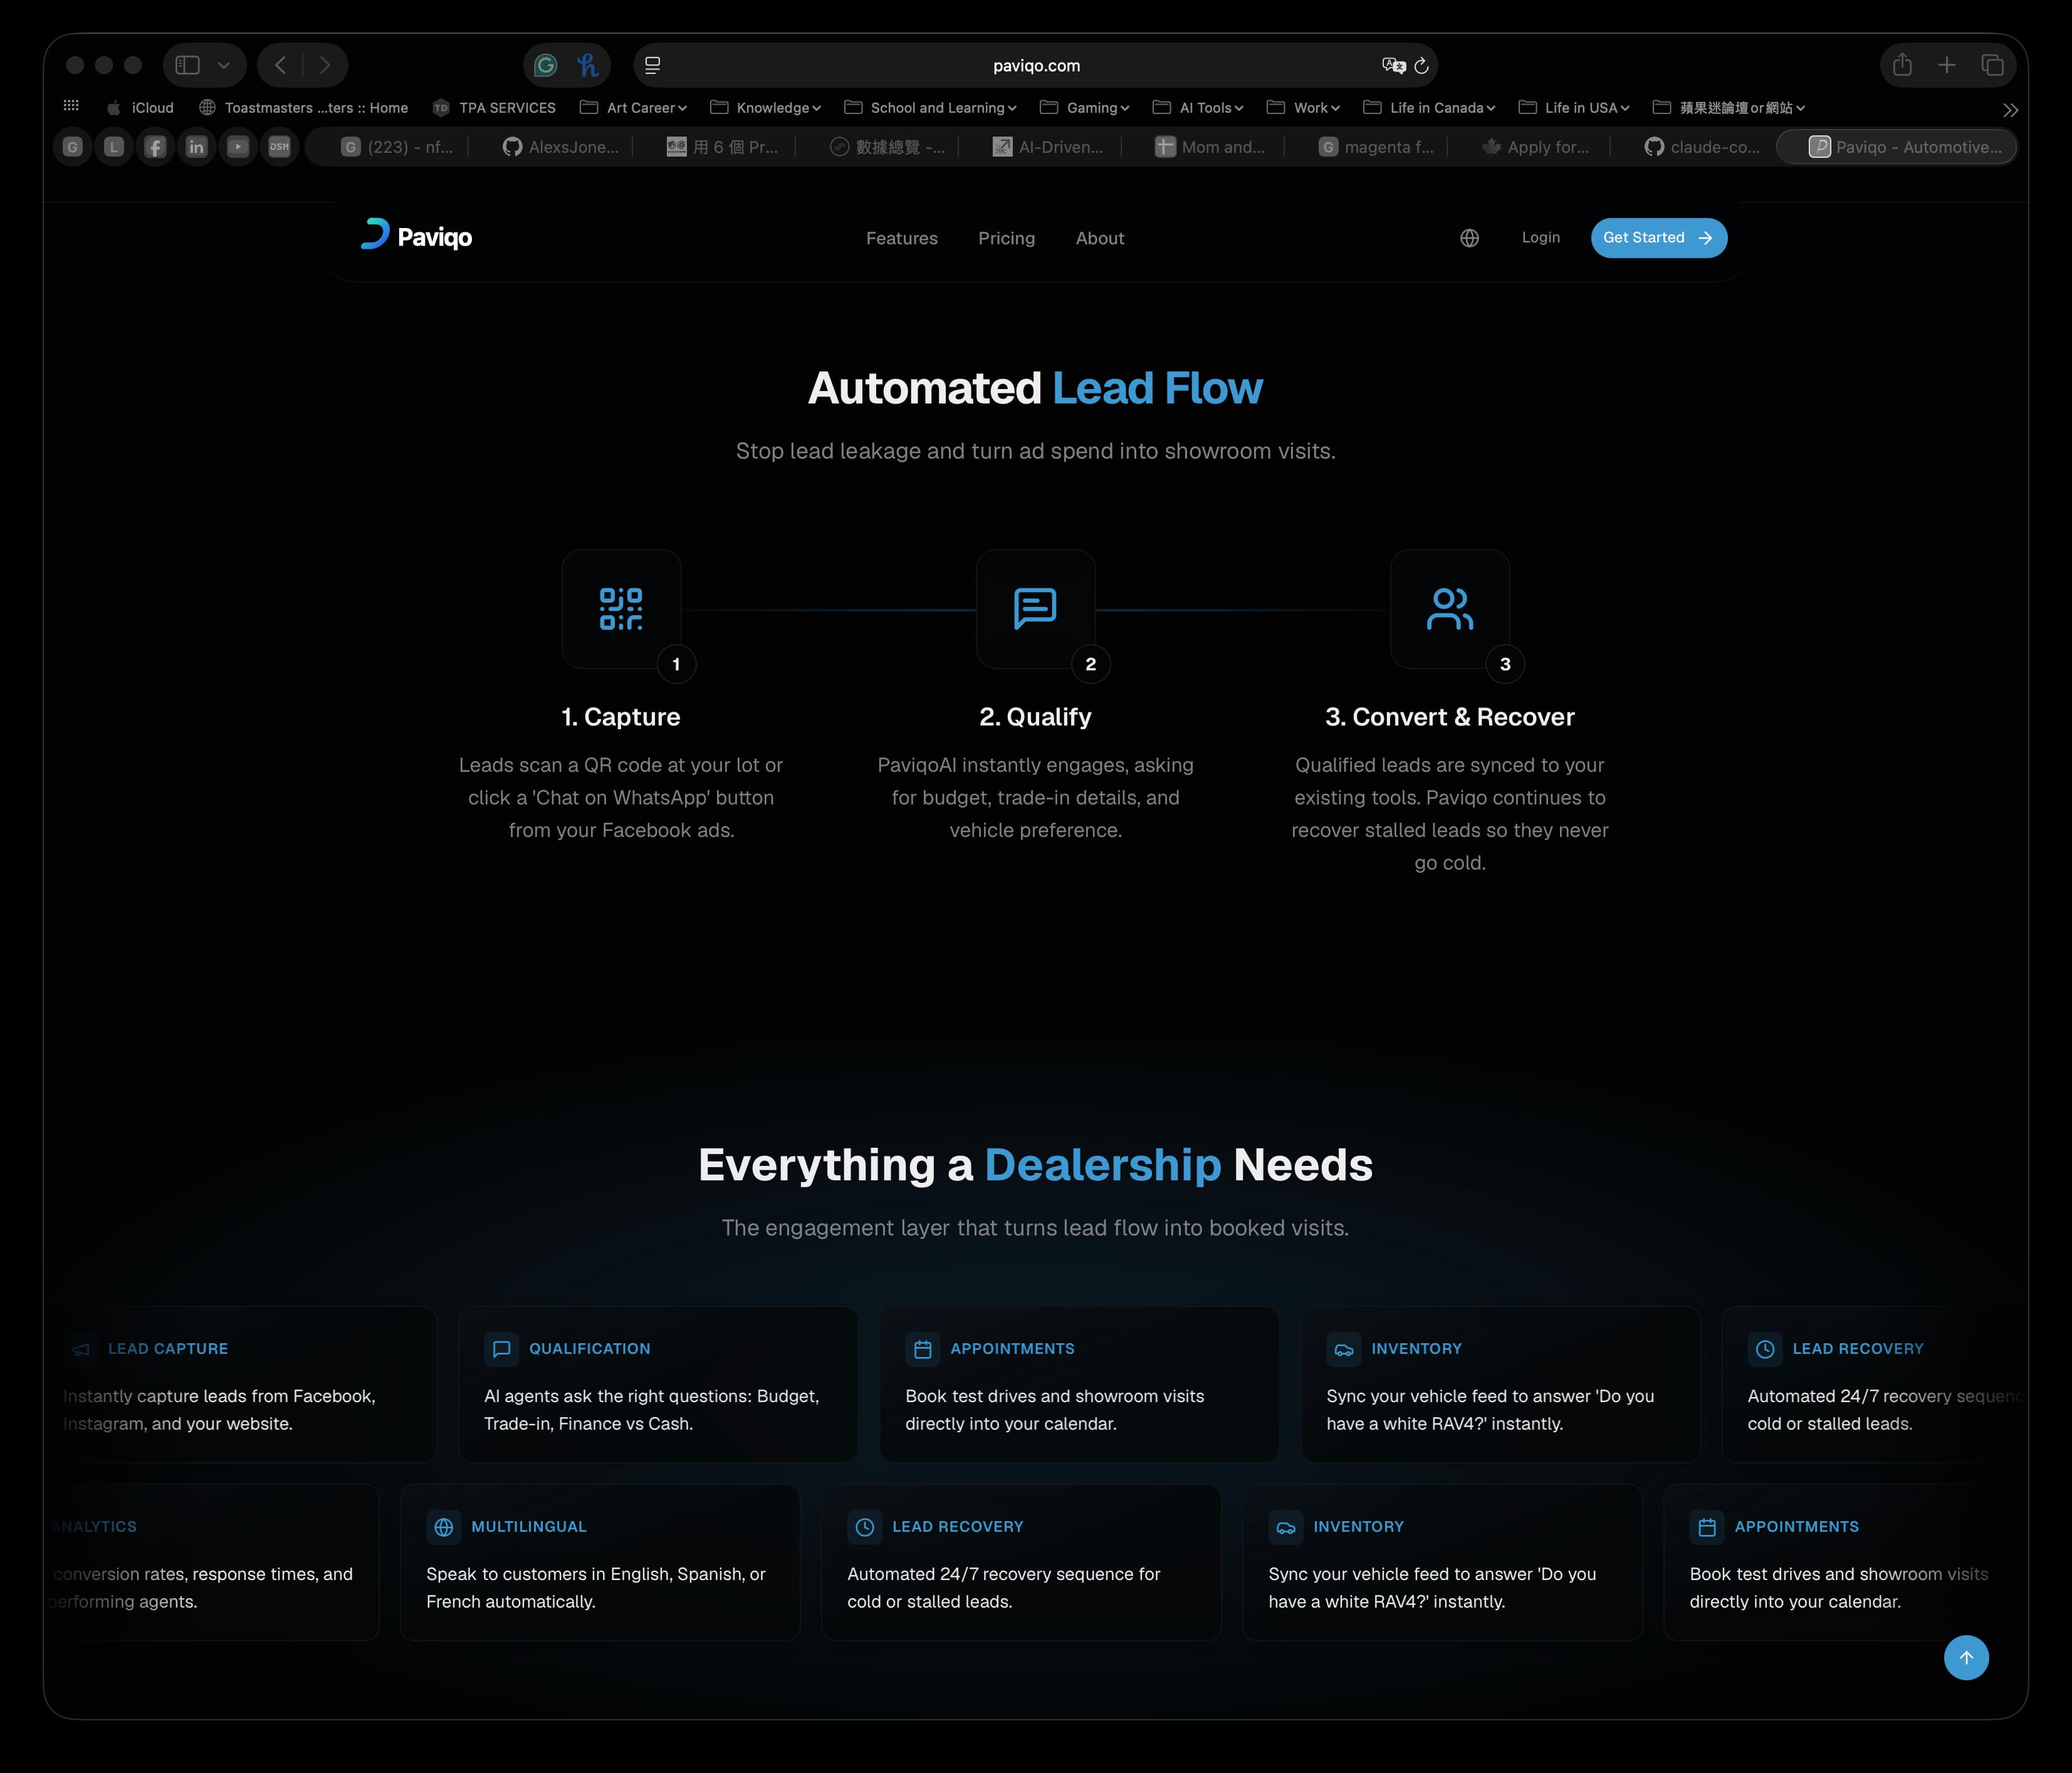
Task: Open the pinned Facebook tab
Action: [155, 147]
